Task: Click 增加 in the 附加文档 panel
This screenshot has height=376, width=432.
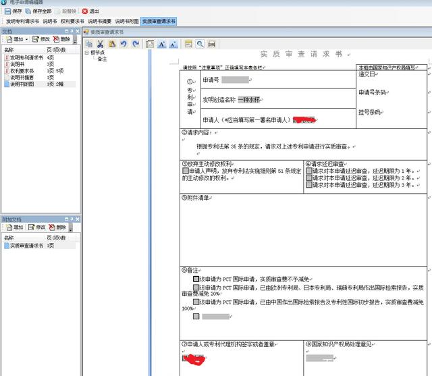Action: tap(15, 227)
